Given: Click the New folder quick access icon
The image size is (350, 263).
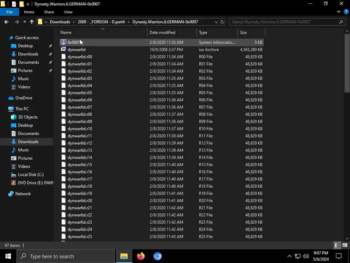Looking at the screenshot, I should point(22,4).
